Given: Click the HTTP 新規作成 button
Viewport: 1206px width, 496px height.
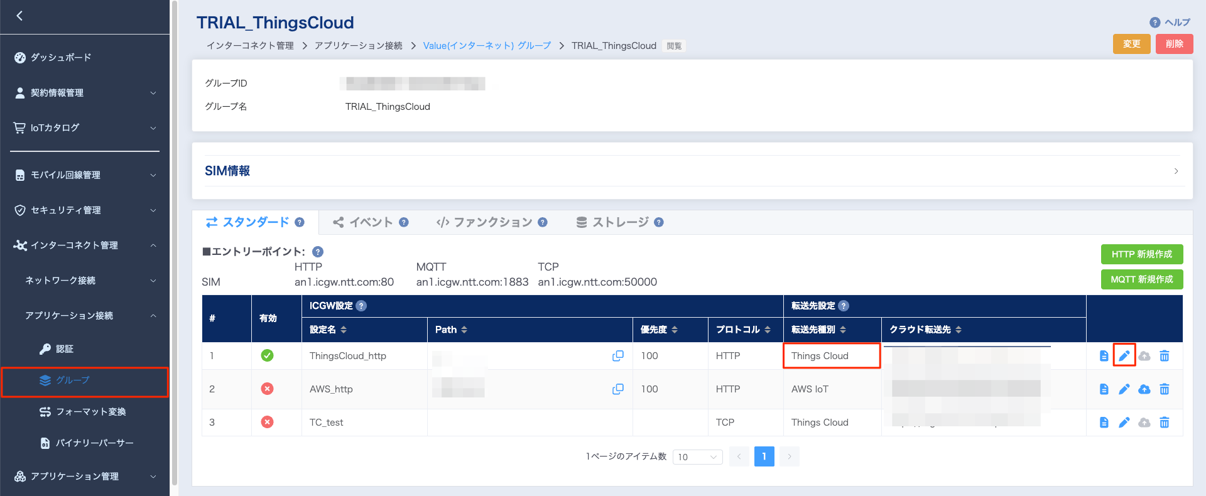Looking at the screenshot, I should pyautogui.click(x=1141, y=254).
